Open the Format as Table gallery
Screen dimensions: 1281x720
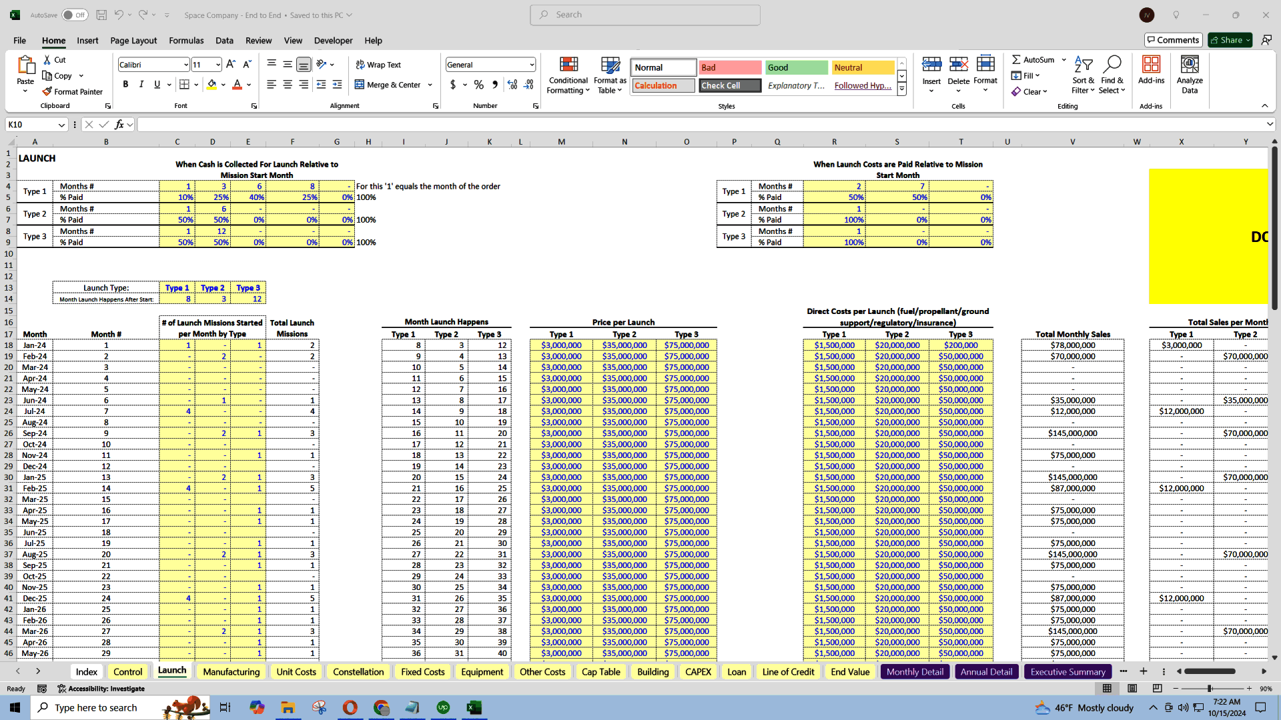coord(610,75)
